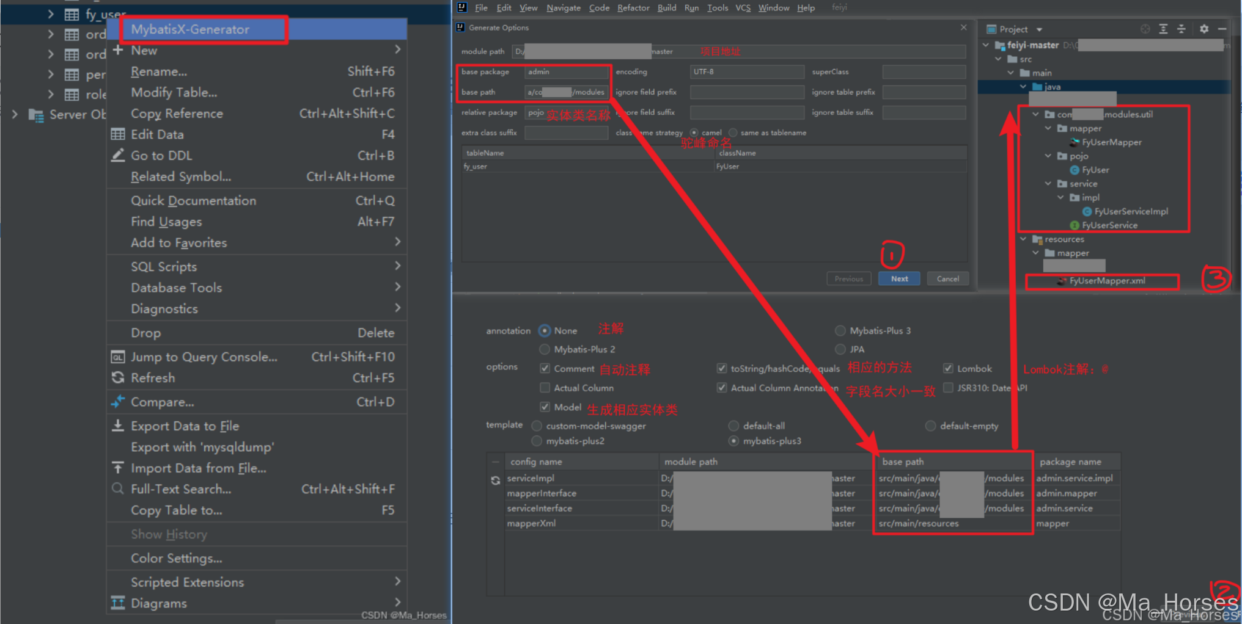Screen dimensions: 1242x624
Task: Click the Export Data to File download icon
Action: 117,426
